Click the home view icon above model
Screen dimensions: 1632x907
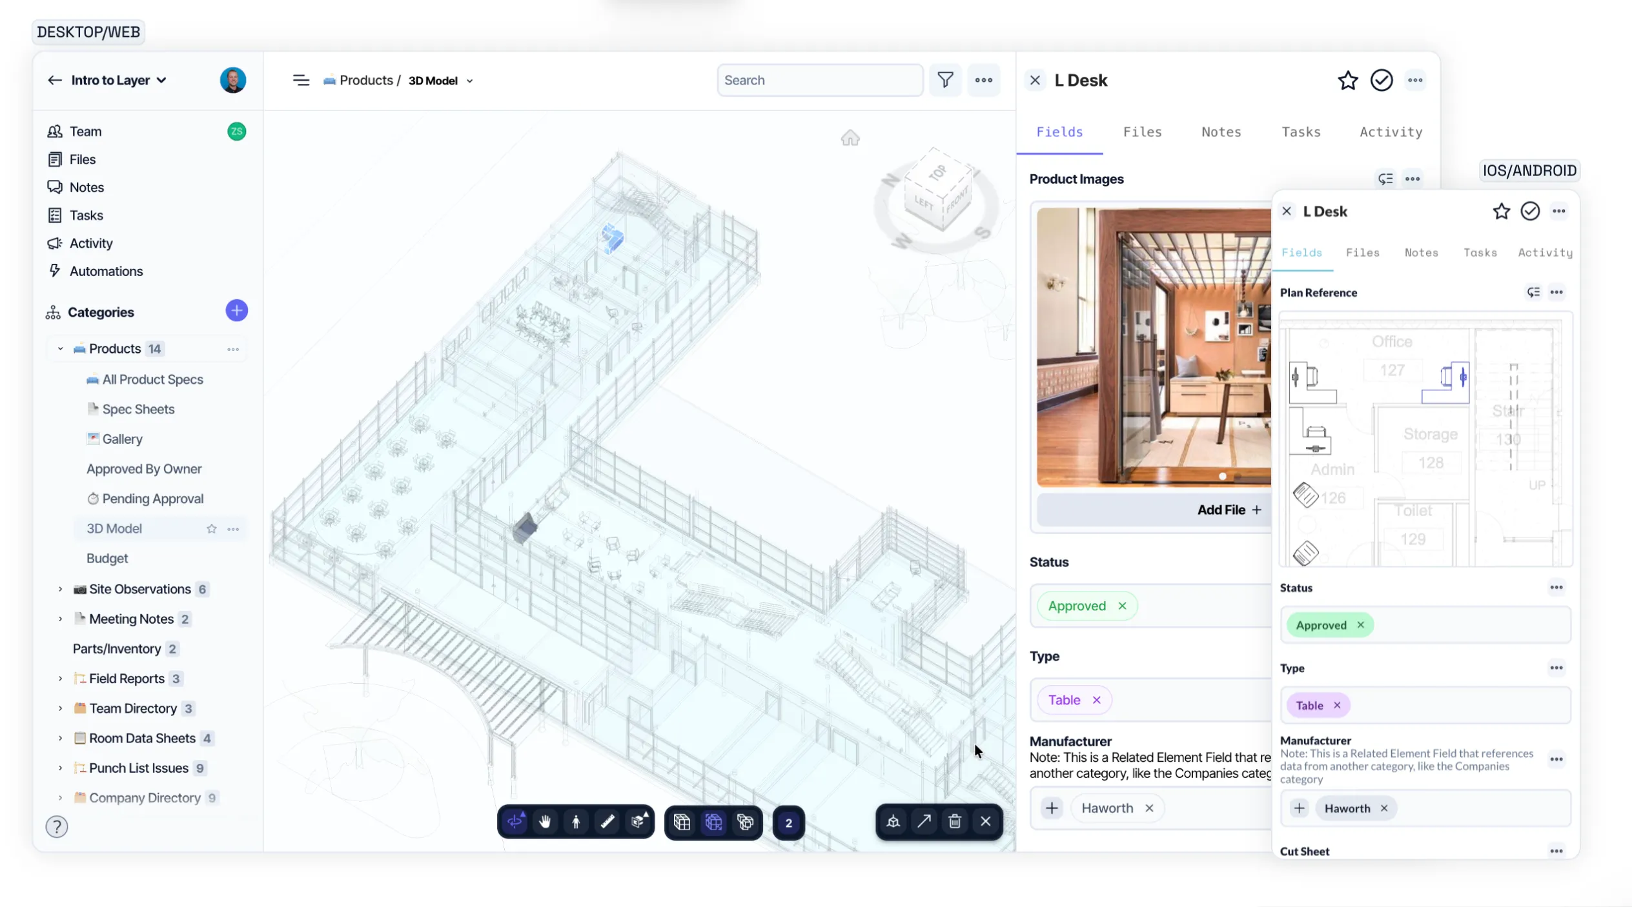[850, 138]
